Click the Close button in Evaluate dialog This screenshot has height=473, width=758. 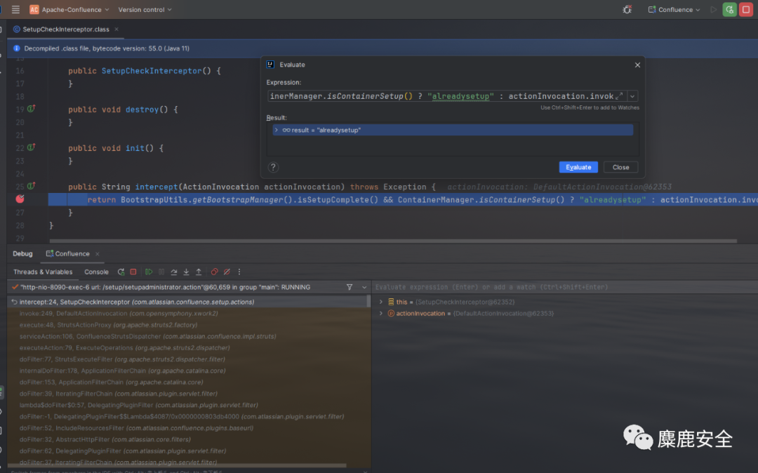[620, 167]
